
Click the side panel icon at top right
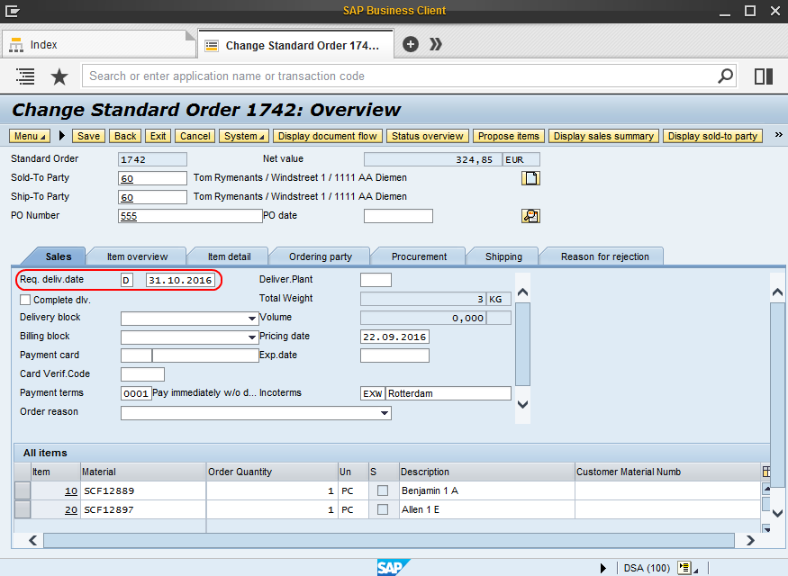(763, 76)
